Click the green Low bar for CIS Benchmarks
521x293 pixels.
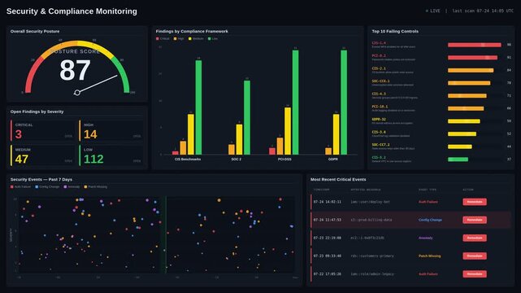198,107
